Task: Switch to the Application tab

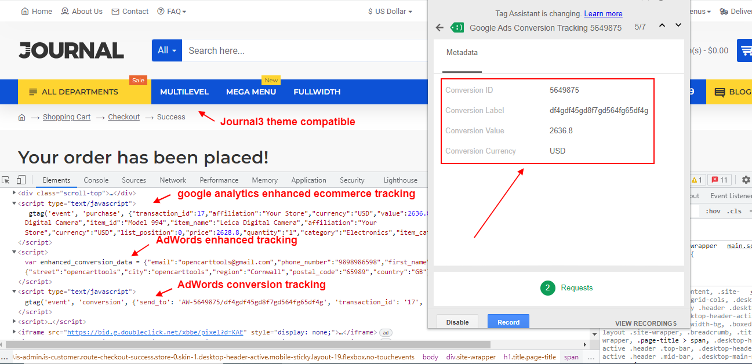Action: point(309,180)
